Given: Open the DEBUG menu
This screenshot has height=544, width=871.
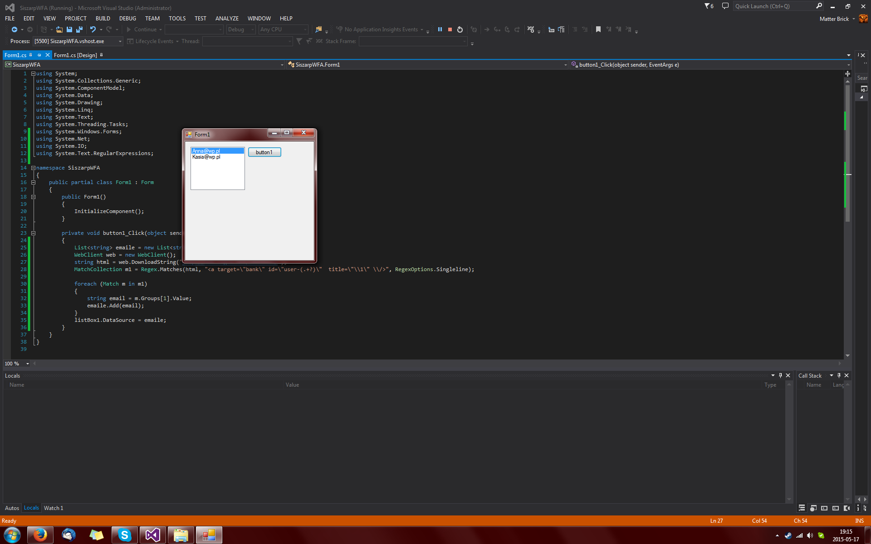Looking at the screenshot, I should pyautogui.click(x=127, y=19).
